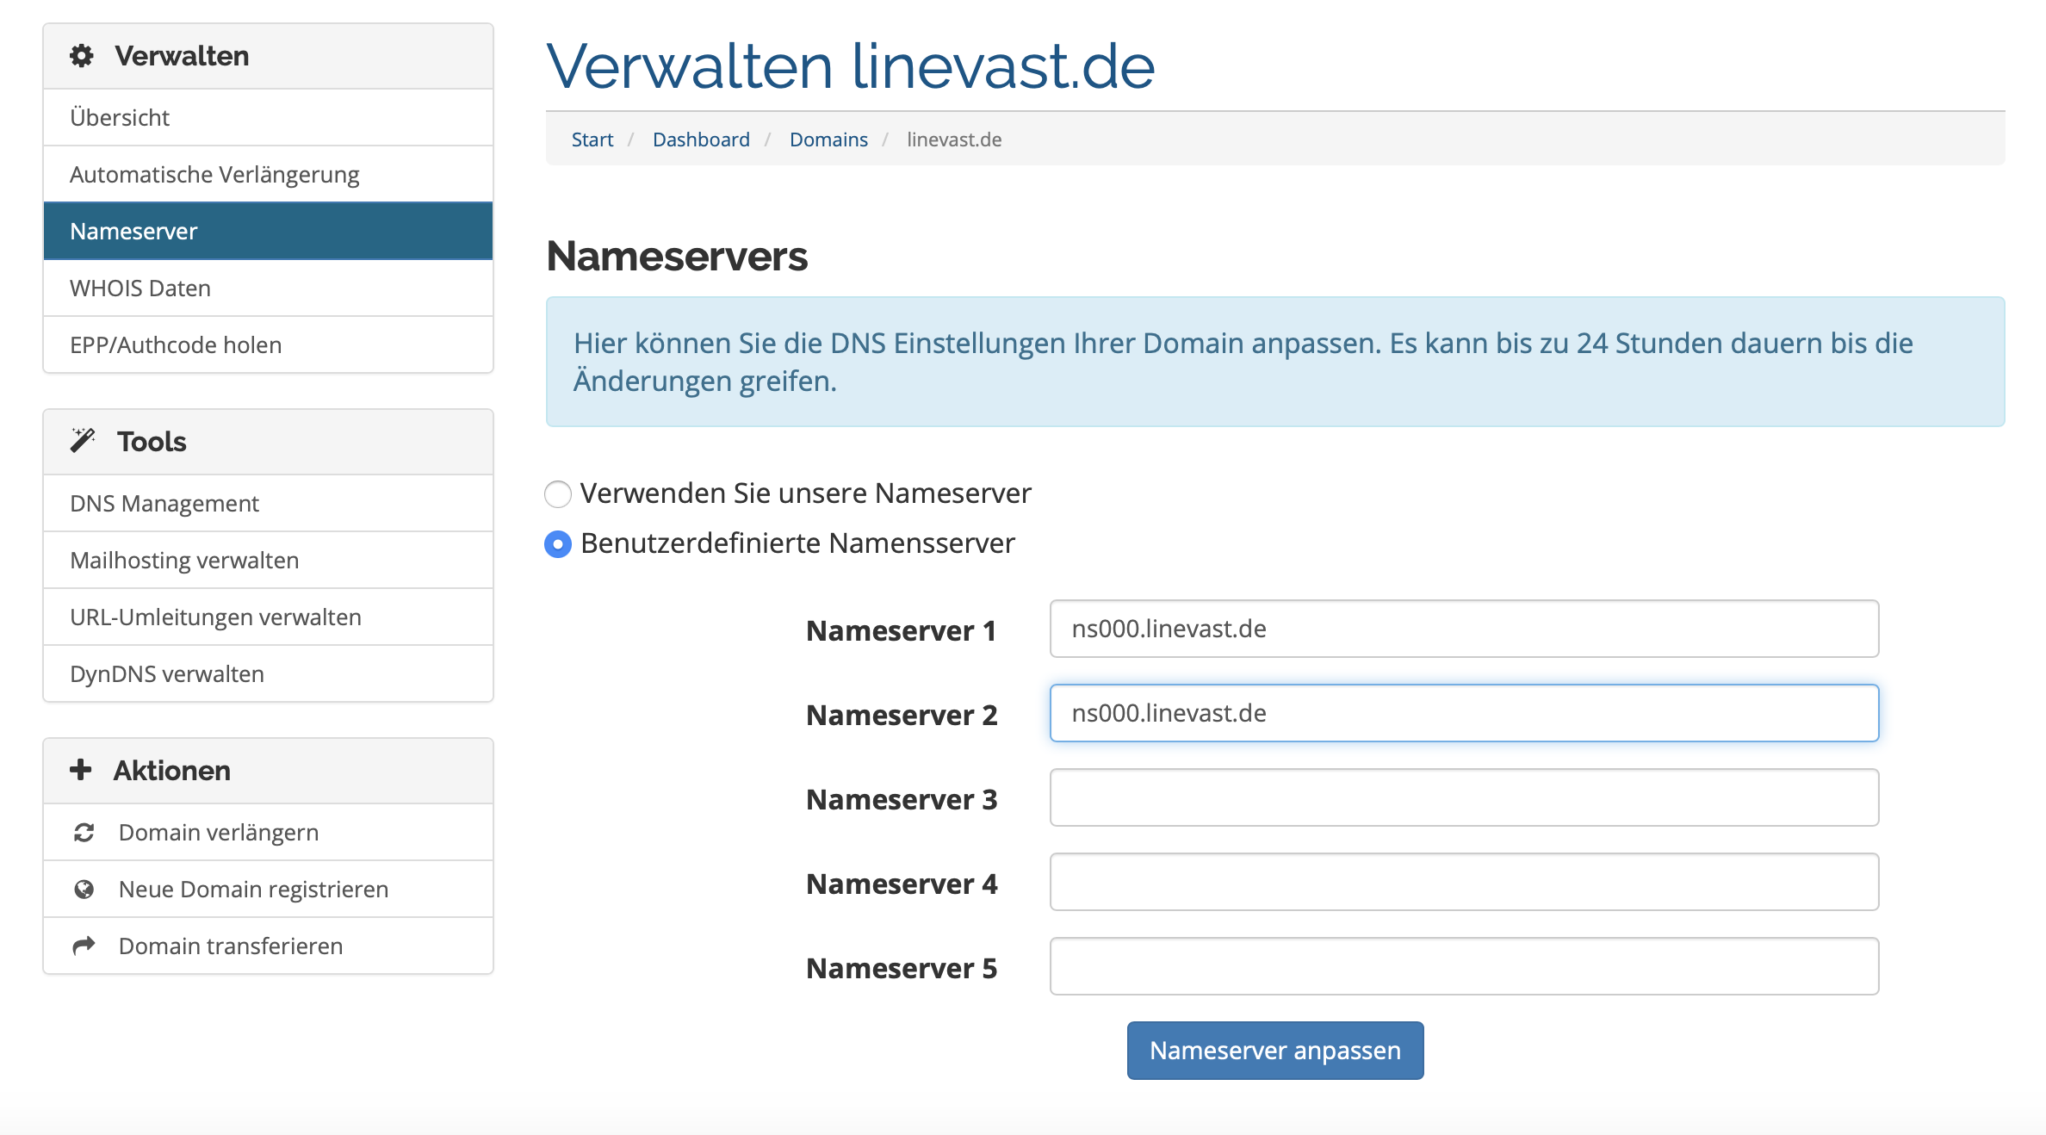Open DynDNS verwalten
Screen dimensions: 2046x1135
268,673
